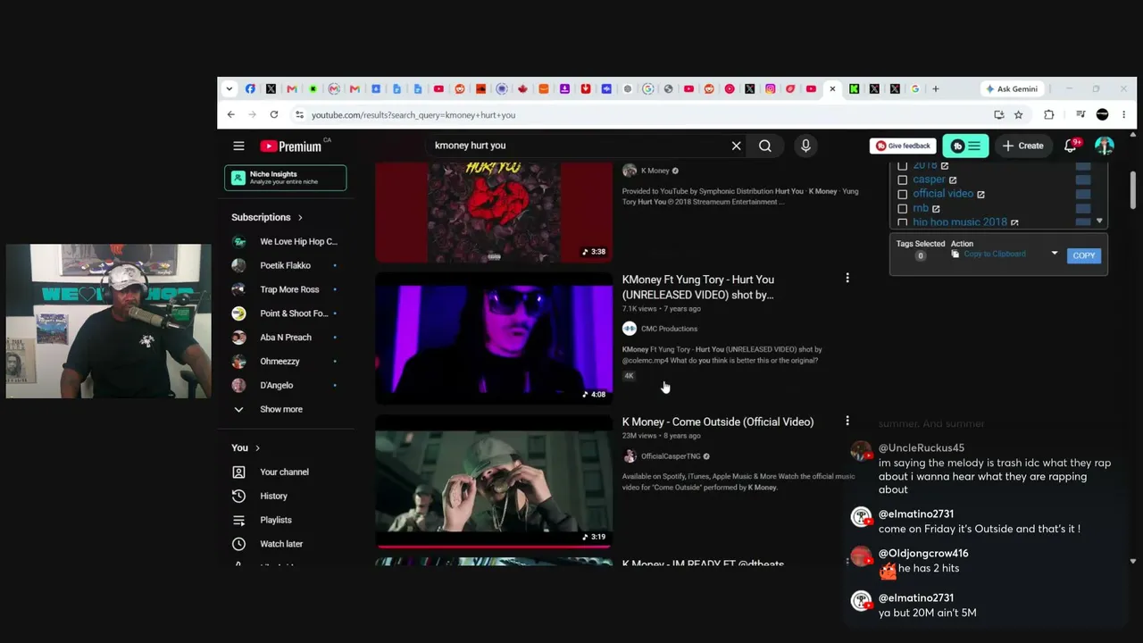Tick the mb tag checkbox
Viewport: 1143px width, 643px height.
pyautogui.click(x=902, y=208)
